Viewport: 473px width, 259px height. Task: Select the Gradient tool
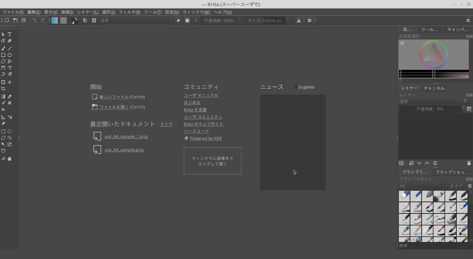[3, 96]
